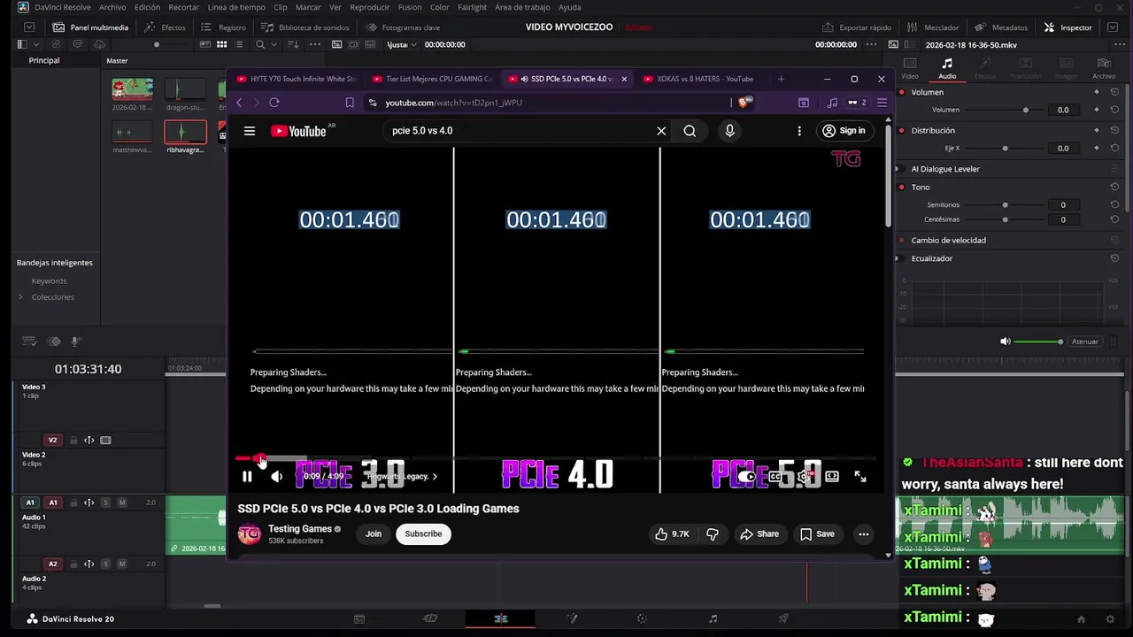Pause the YouTube video
Viewport: 1133px width, 637px height.
point(247,477)
